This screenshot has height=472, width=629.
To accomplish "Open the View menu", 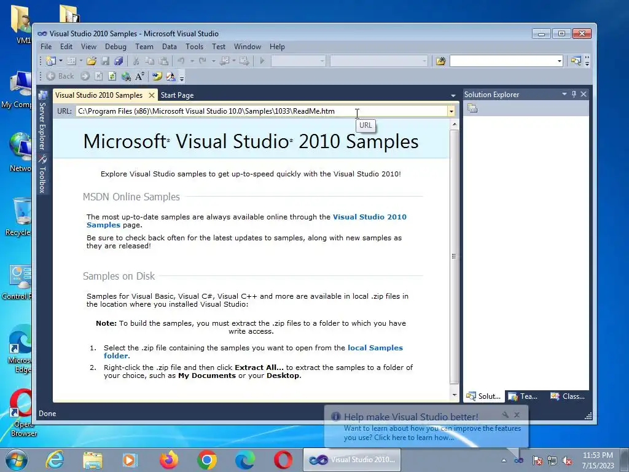I will click(x=88, y=47).
